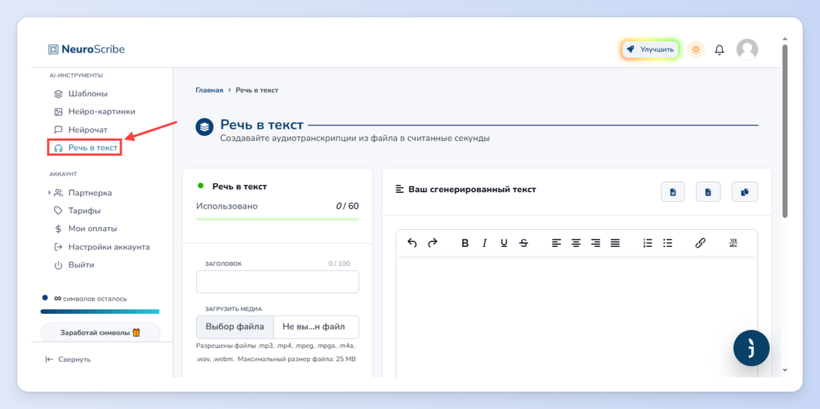Click the 123 abc word count icon

click(733, 243)
